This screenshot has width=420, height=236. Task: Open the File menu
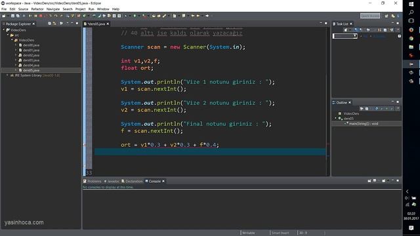(x=4, y=9)
